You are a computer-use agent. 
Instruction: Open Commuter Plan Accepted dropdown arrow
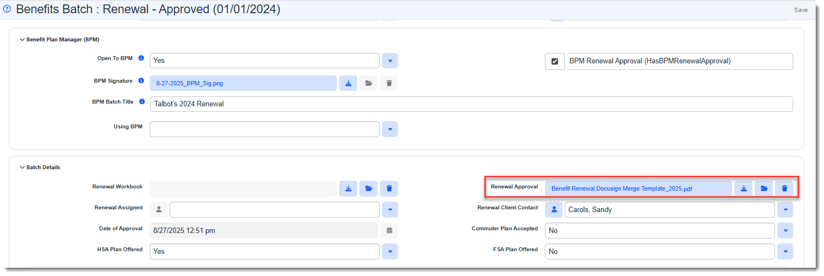click(784, 230)
